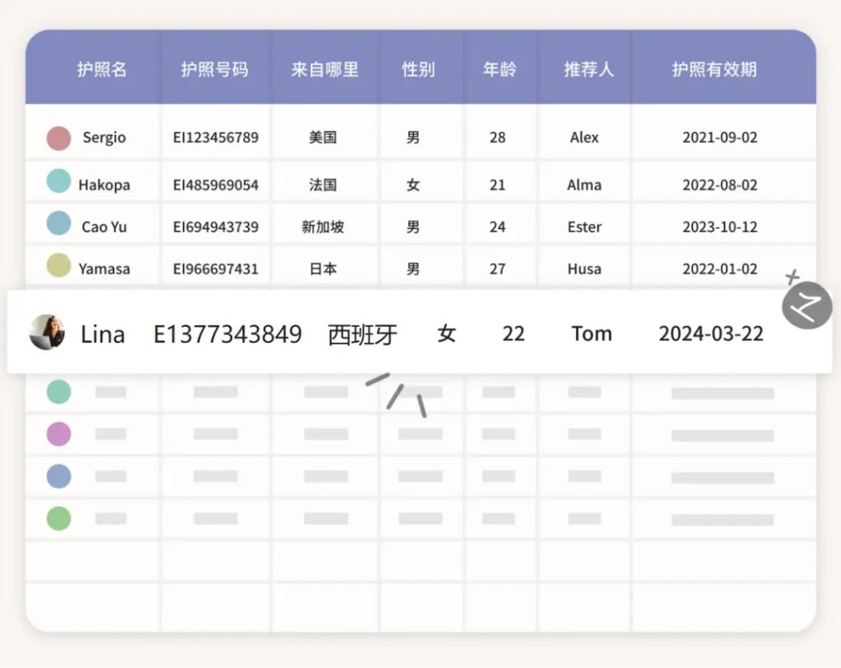
Task: Click the expiry date 2024-03-22
Action: coord(711,334)
